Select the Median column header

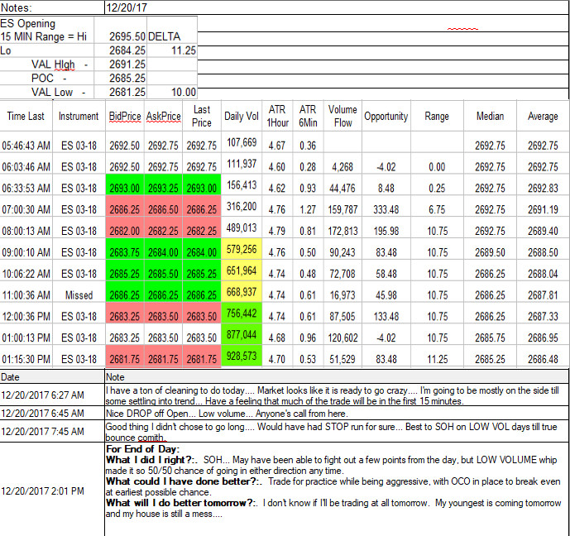pos(490,116)
